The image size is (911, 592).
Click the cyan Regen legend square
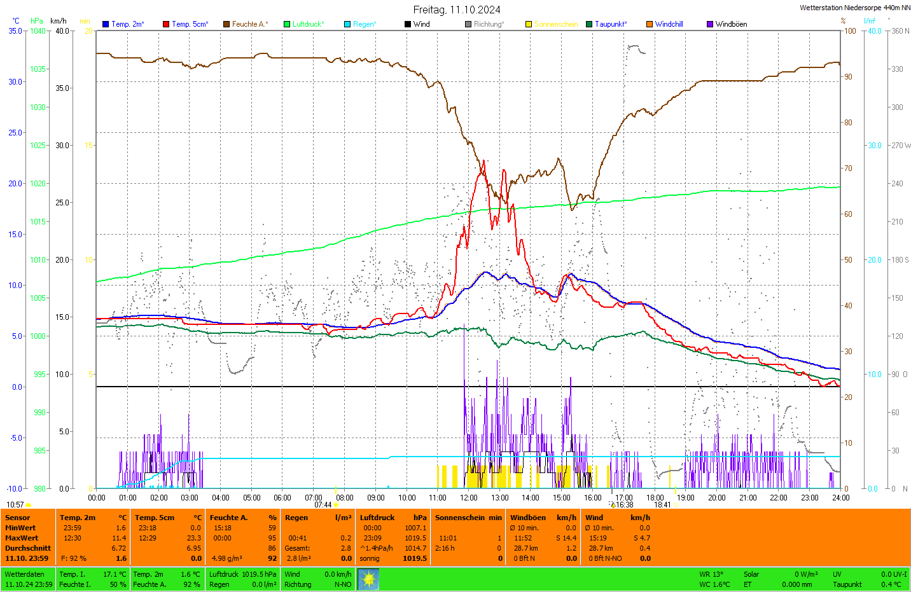(347, 24)
